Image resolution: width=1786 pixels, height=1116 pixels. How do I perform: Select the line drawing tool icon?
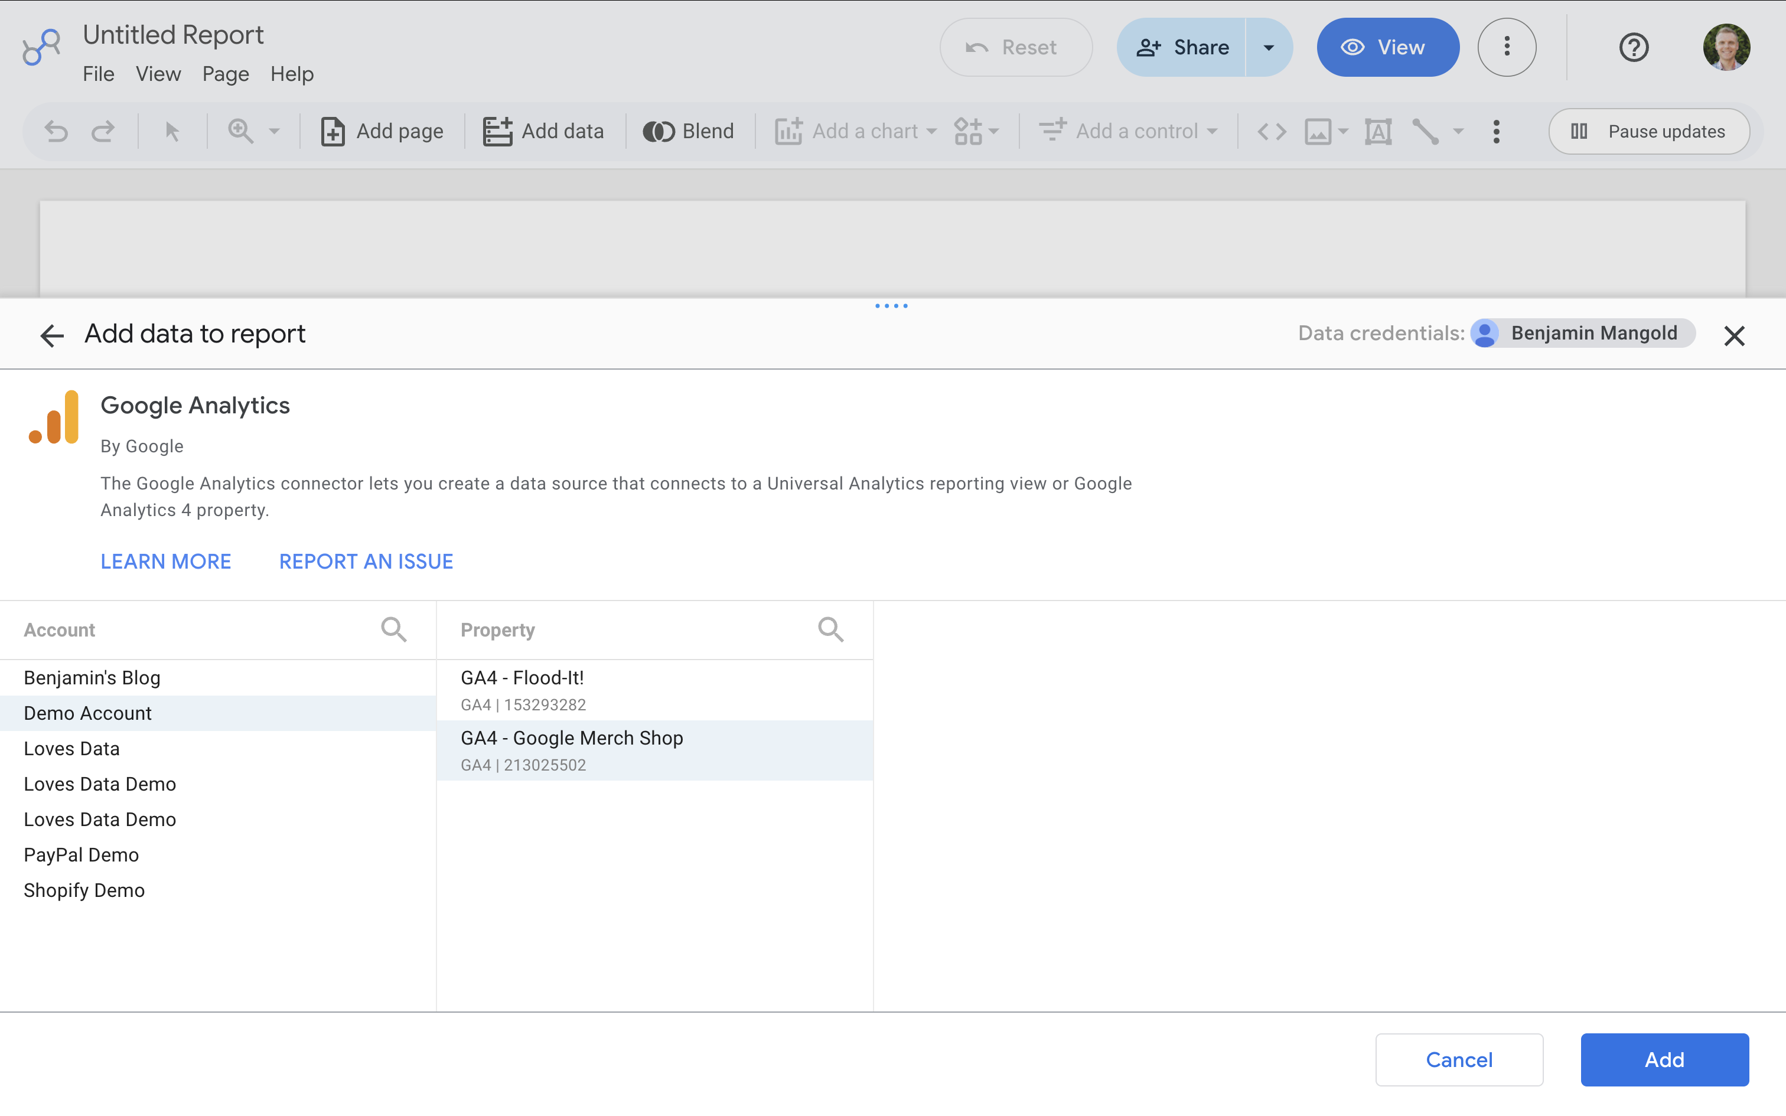point(1426,131)
